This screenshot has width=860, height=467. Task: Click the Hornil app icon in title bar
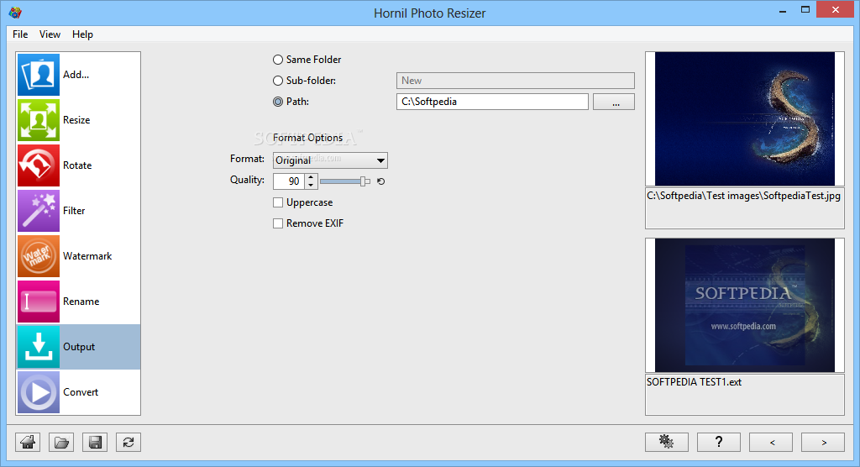[x=15, y=13]
